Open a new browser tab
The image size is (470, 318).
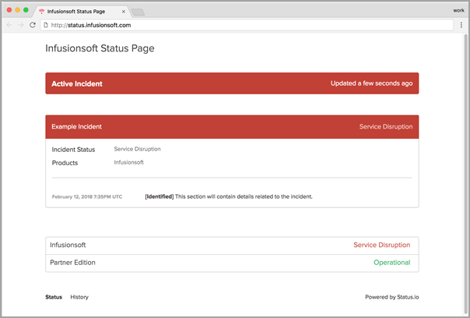pos(138,12)
